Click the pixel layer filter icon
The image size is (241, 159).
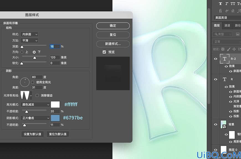238,34
